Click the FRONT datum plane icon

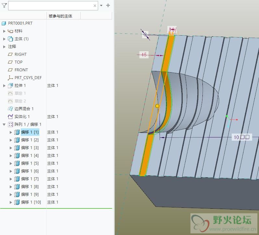point(10,70)
